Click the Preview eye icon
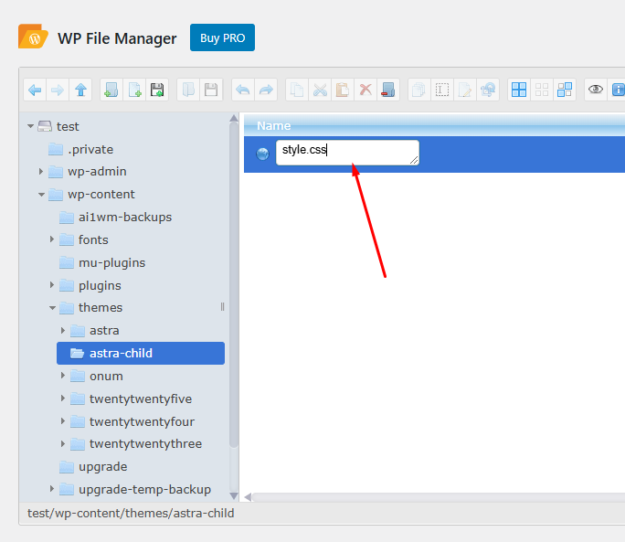 click(596, 90)
